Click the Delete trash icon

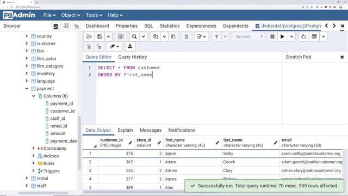(x=187, y=36)
